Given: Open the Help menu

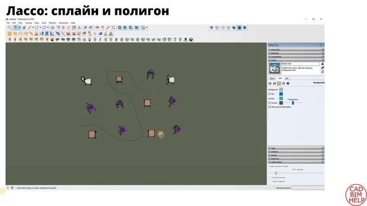Looking at the screenshot, I should coord(73,23).
